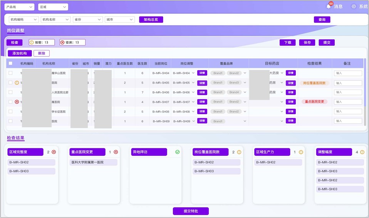The width and height of the screenshot is (369, 218).
Task: Select the 岗位调整 section heading
Action: point(15,30)
